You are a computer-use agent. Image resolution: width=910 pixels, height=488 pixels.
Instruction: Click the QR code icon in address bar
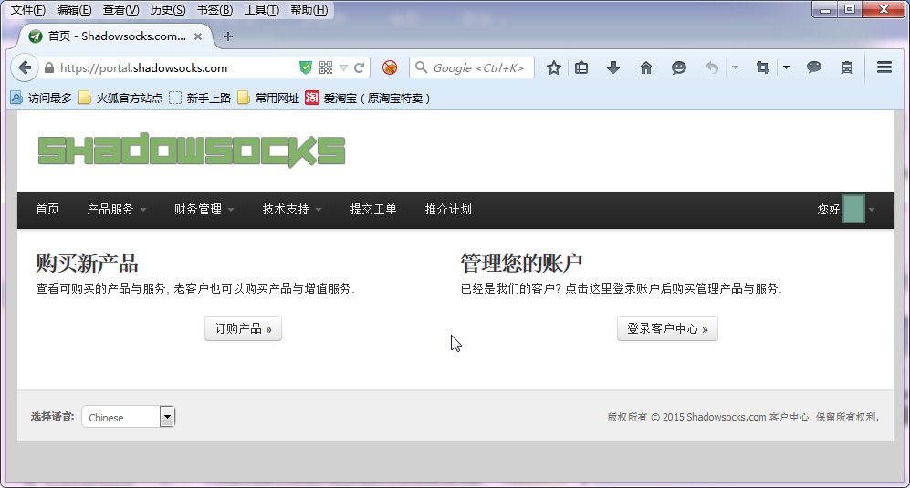point(326,67)
